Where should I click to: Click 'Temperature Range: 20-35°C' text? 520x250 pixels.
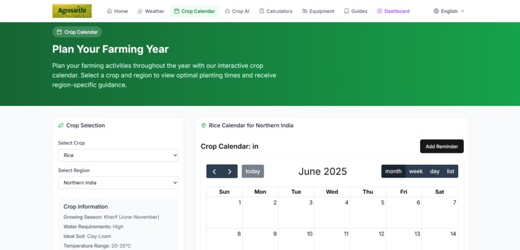[x=97, y=246]
